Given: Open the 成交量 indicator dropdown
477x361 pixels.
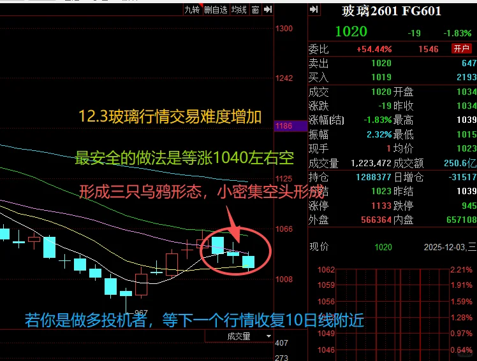Looking at the screenshot, I should point(238,336).
